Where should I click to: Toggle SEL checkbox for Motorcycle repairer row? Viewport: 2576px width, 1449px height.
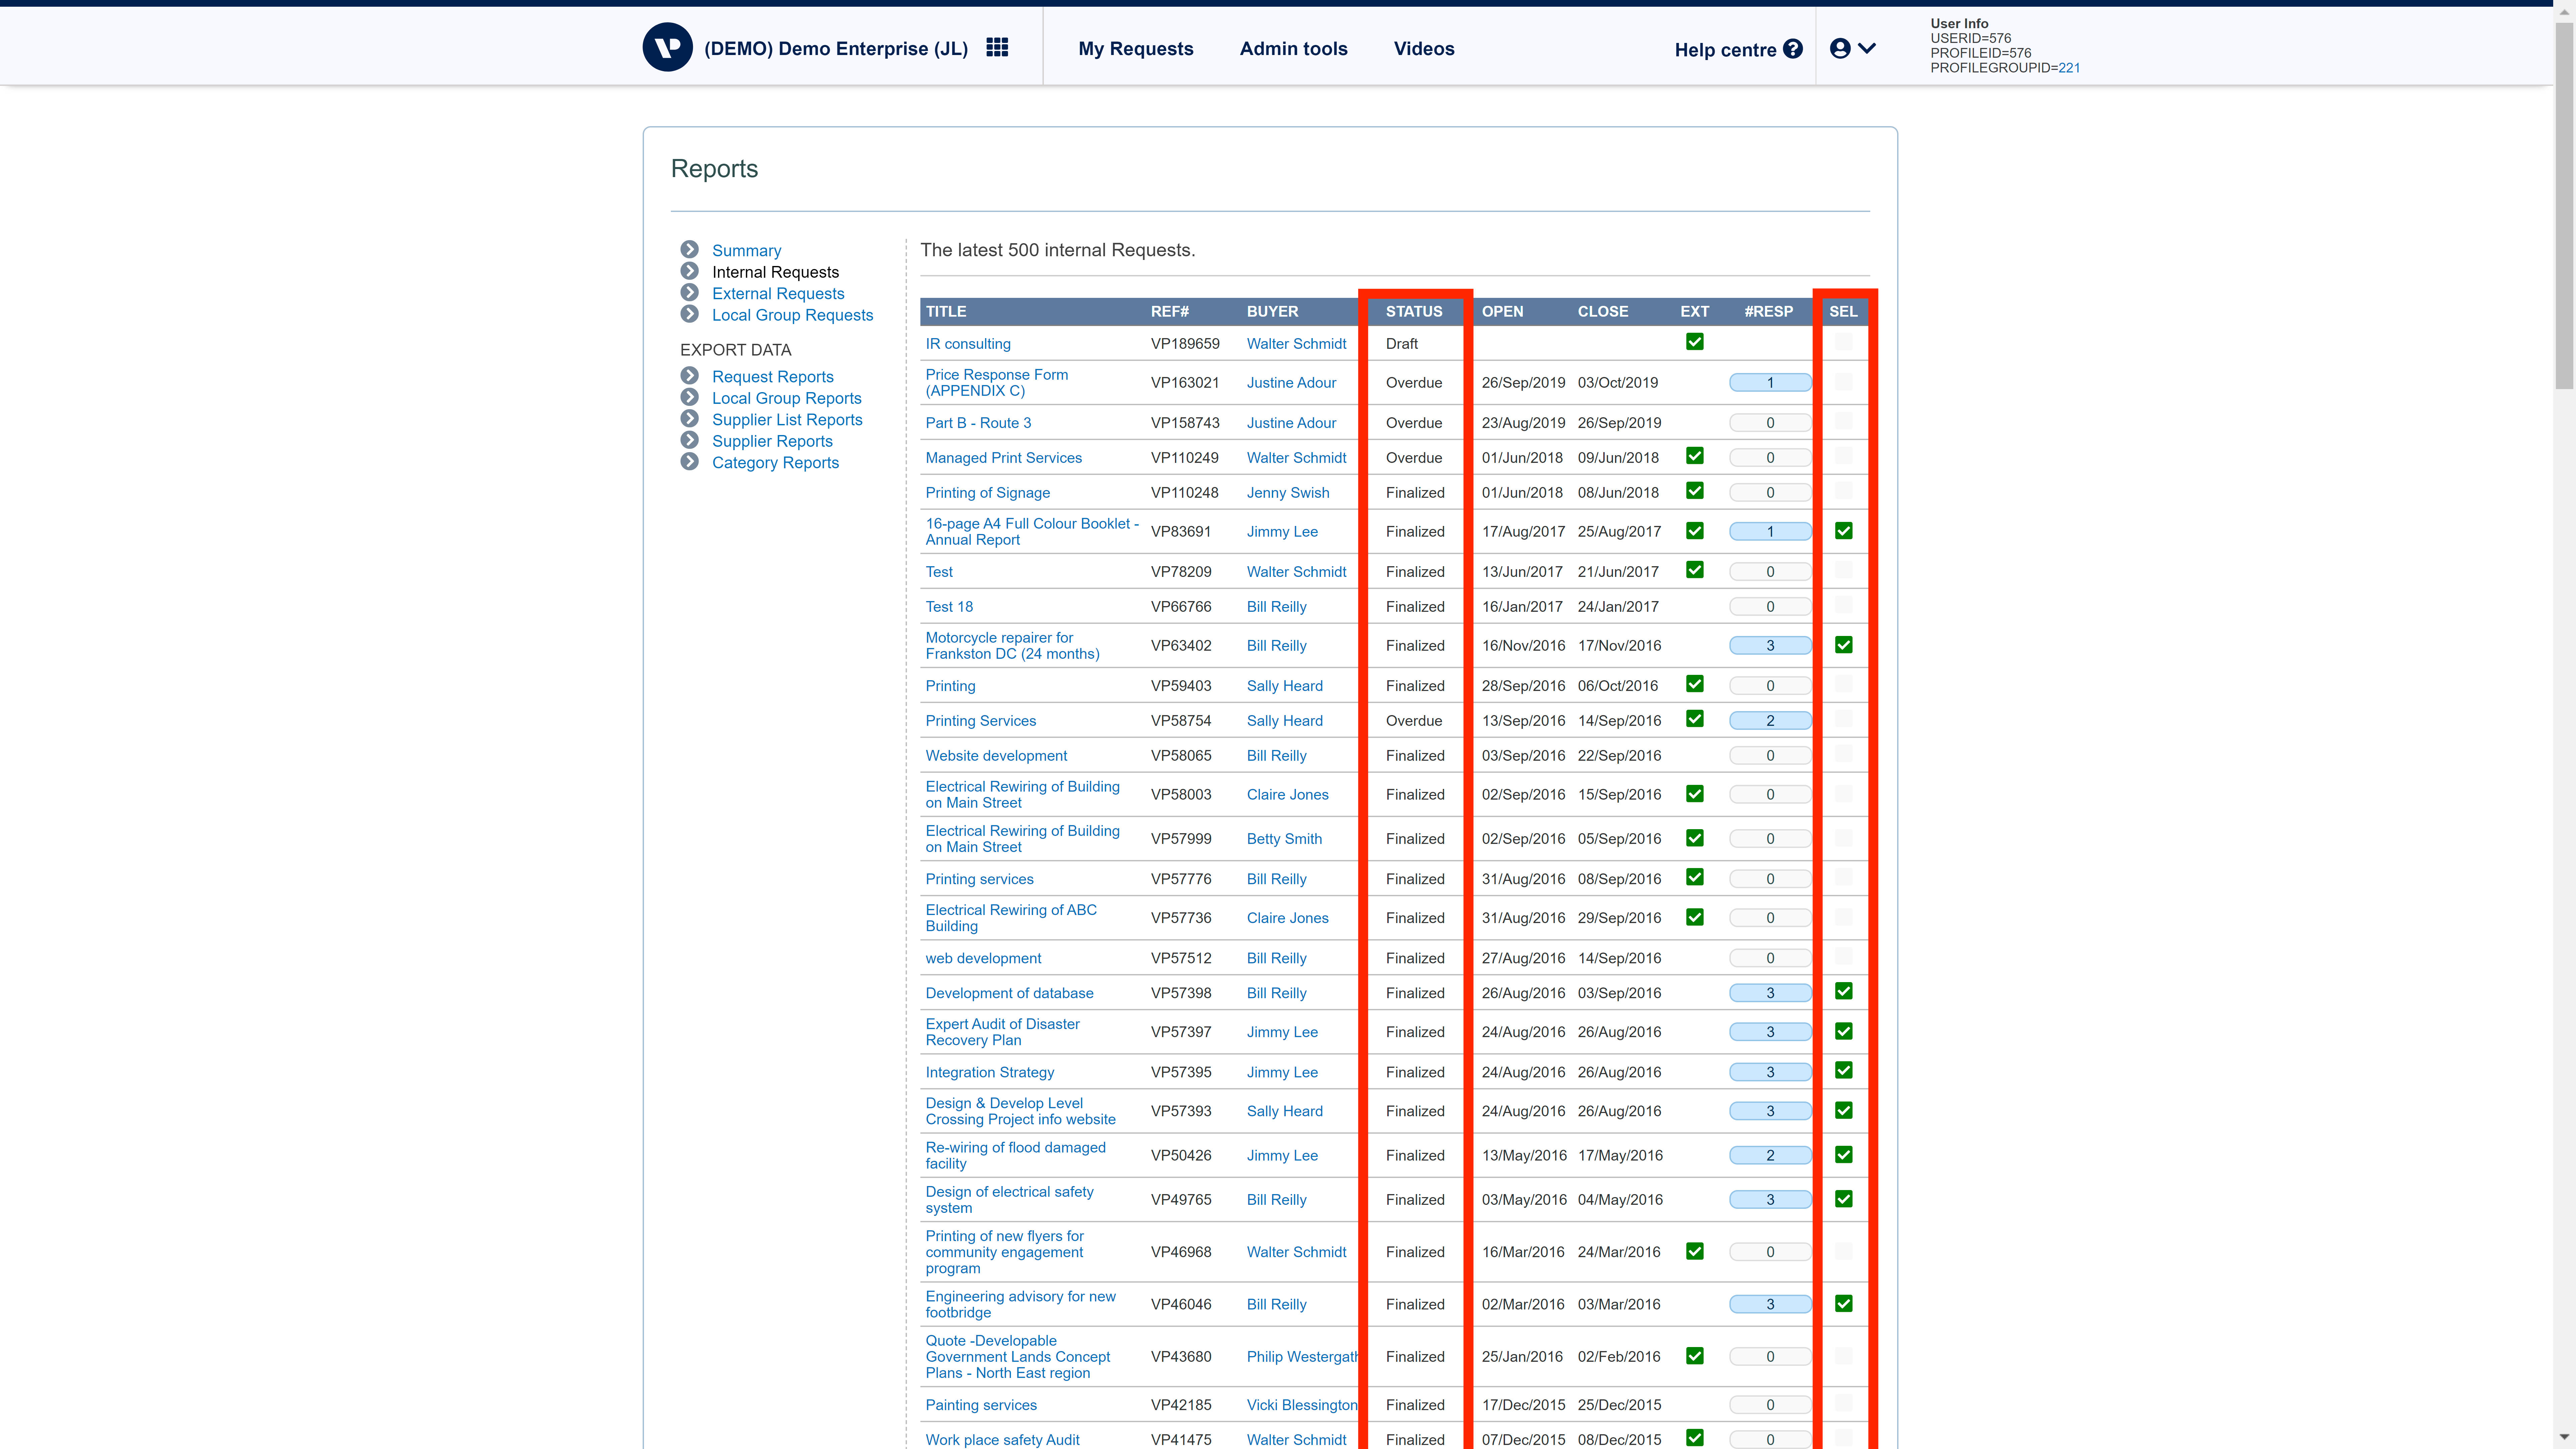click(x=1844, y=645)
